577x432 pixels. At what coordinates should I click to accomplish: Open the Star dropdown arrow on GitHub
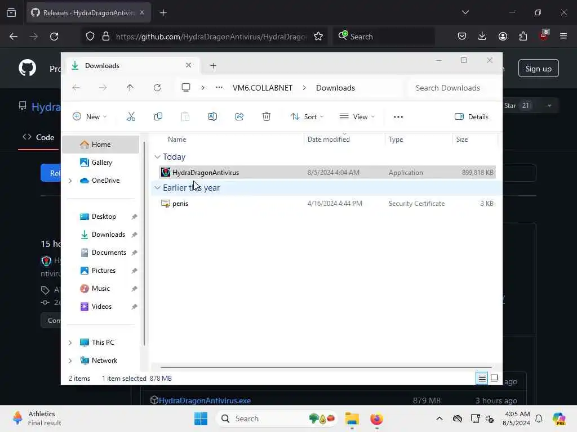549,106
